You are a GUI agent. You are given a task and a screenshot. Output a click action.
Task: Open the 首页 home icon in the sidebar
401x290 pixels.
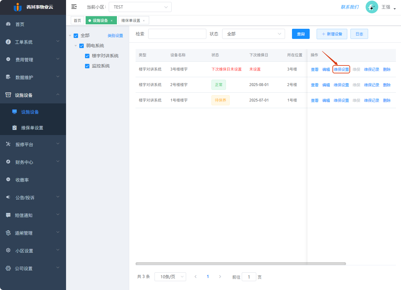[8, 24]
